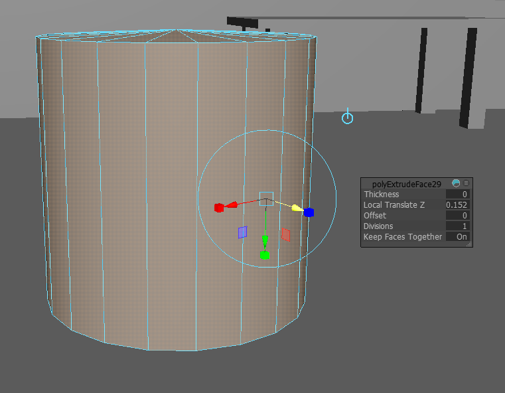Image resolution: width=505 pixels, height=393 pixels.
Task: Click the round pin icon in polyExtrudeFace29 header
Action: coord(456,183)
